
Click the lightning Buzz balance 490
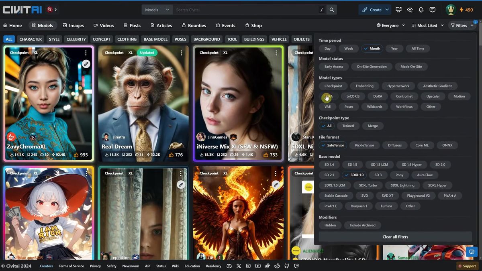pyautogui.click(x=466, y=10)
